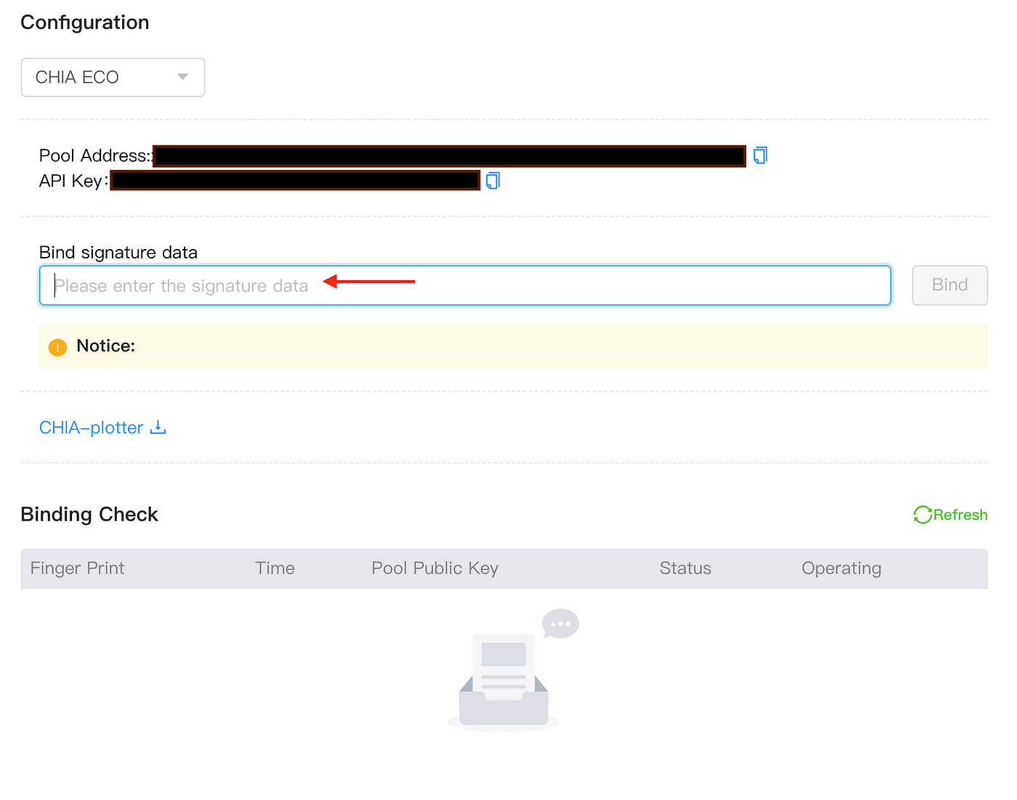Click the Pool Address label
The image size is (1017, 800).
(95, 156)
